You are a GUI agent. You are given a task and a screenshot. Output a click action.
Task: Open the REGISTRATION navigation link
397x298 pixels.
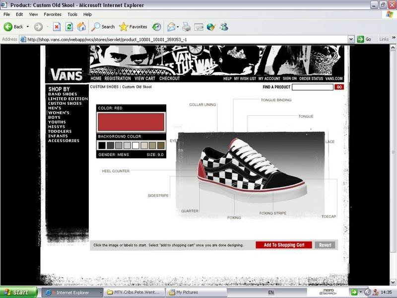(118, 78)
